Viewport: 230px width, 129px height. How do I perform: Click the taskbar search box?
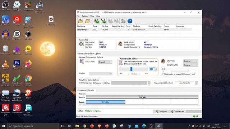pyautogui.click(x=33, y=126)
